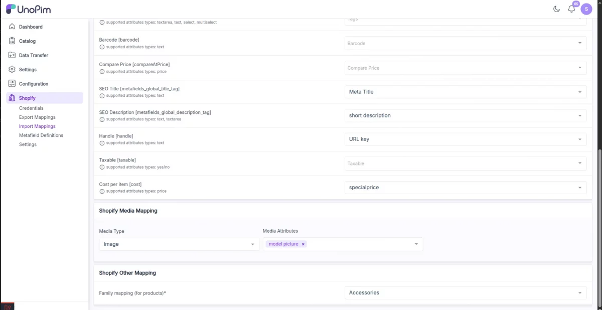
Task: Remove the model picture tag
Action: click(x=303, y=244)
